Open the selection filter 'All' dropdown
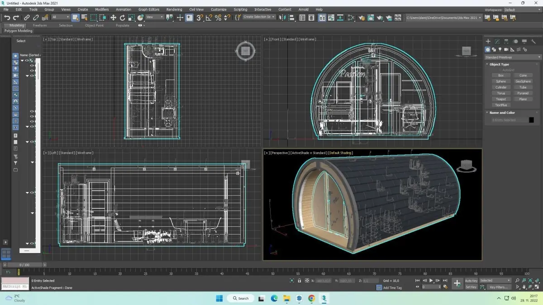This screenshot has height=305, width=543. 60,17
